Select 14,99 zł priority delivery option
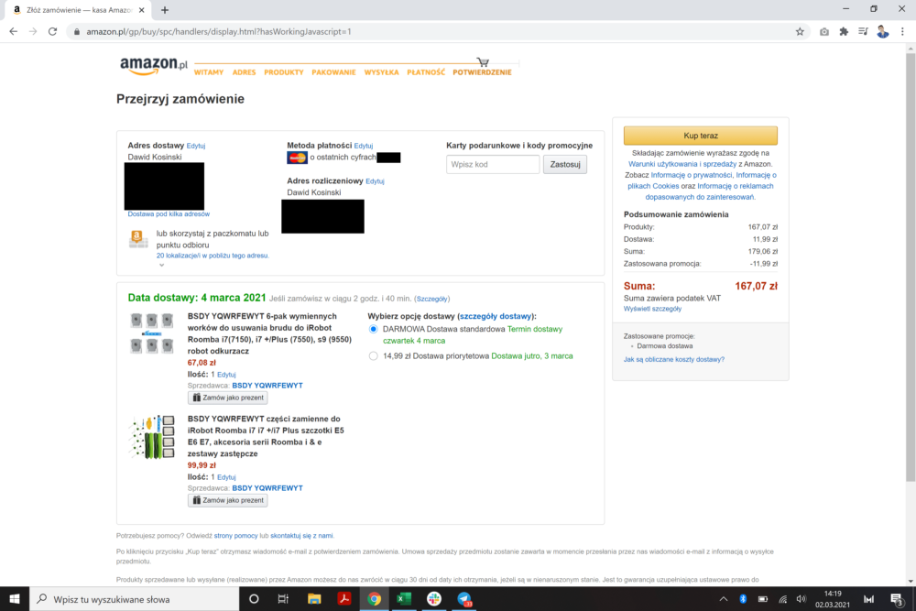This screenshot has width=916, height=611. point(374,355)
